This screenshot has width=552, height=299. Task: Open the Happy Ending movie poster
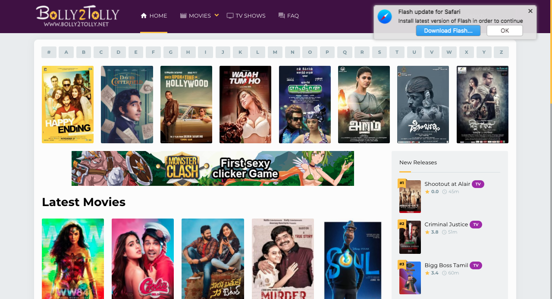pos(68,105)
